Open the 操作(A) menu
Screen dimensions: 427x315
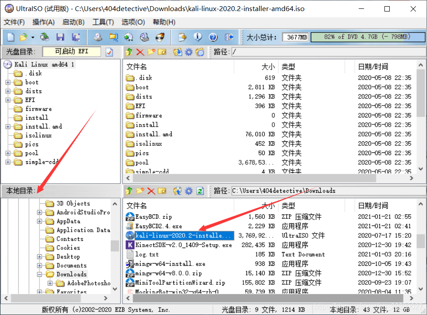tap(43, 22)
